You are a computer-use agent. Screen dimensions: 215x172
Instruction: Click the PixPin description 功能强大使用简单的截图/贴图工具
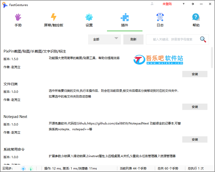click(x=84, y=58)
